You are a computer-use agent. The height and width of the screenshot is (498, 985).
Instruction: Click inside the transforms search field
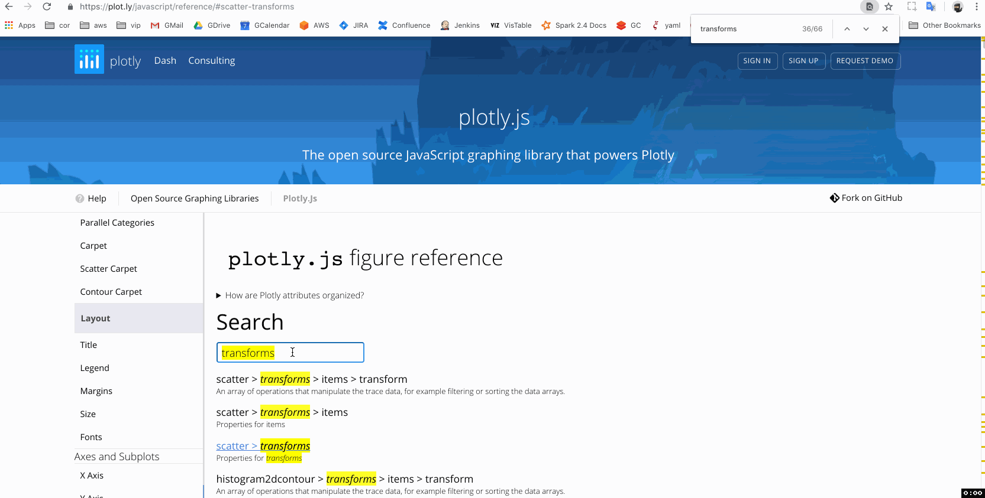290,352
